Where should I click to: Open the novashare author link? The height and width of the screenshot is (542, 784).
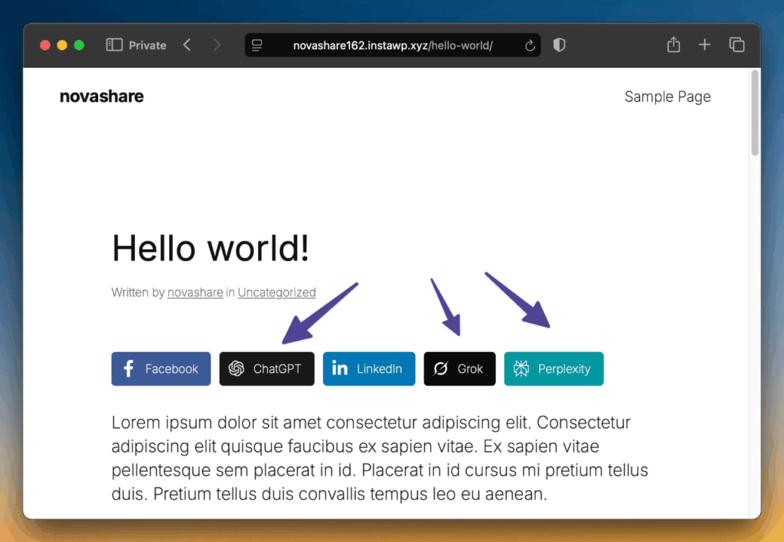click(195, 292)
